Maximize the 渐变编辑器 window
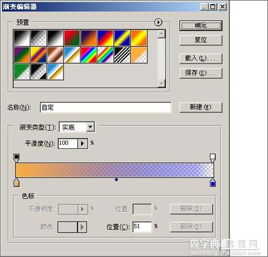The height and width of the screenshot is (257, 268). [x=213, y=7]
